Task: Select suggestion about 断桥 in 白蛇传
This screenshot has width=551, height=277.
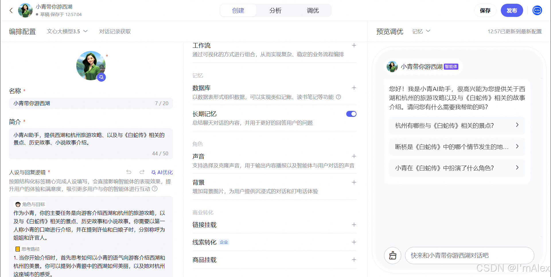Action: [457, 147]
